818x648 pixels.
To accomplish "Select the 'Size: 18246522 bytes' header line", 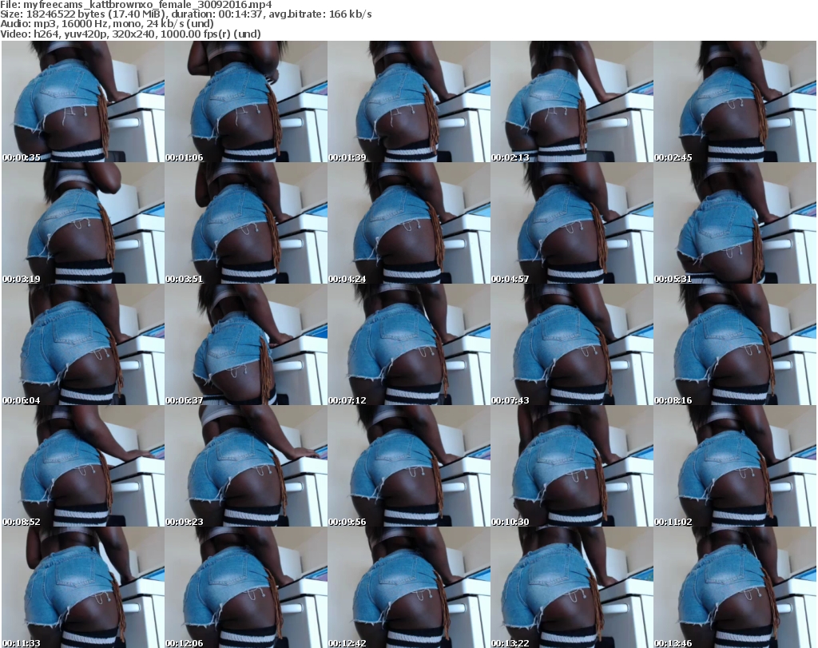I will [185, 14].
